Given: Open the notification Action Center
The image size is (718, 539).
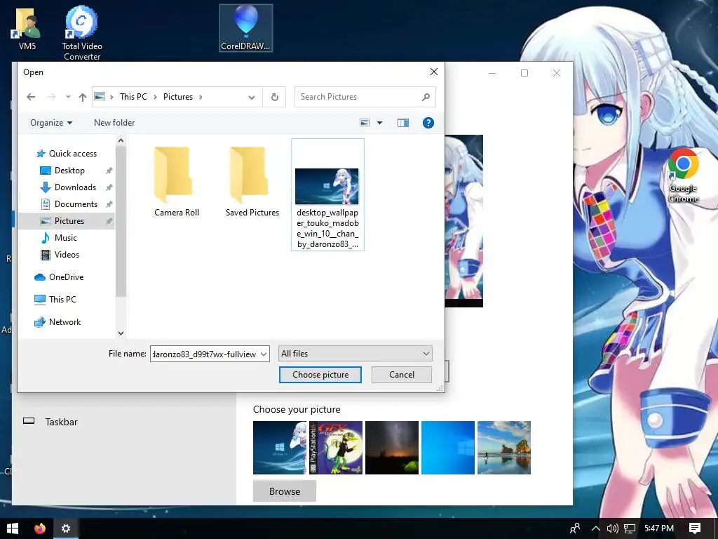Looking at the screenshot, I should tap(695, 528).
